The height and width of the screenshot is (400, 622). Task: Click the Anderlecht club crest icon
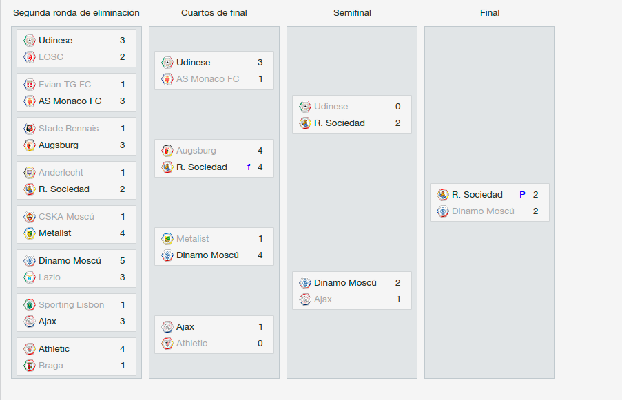point(30,172)
